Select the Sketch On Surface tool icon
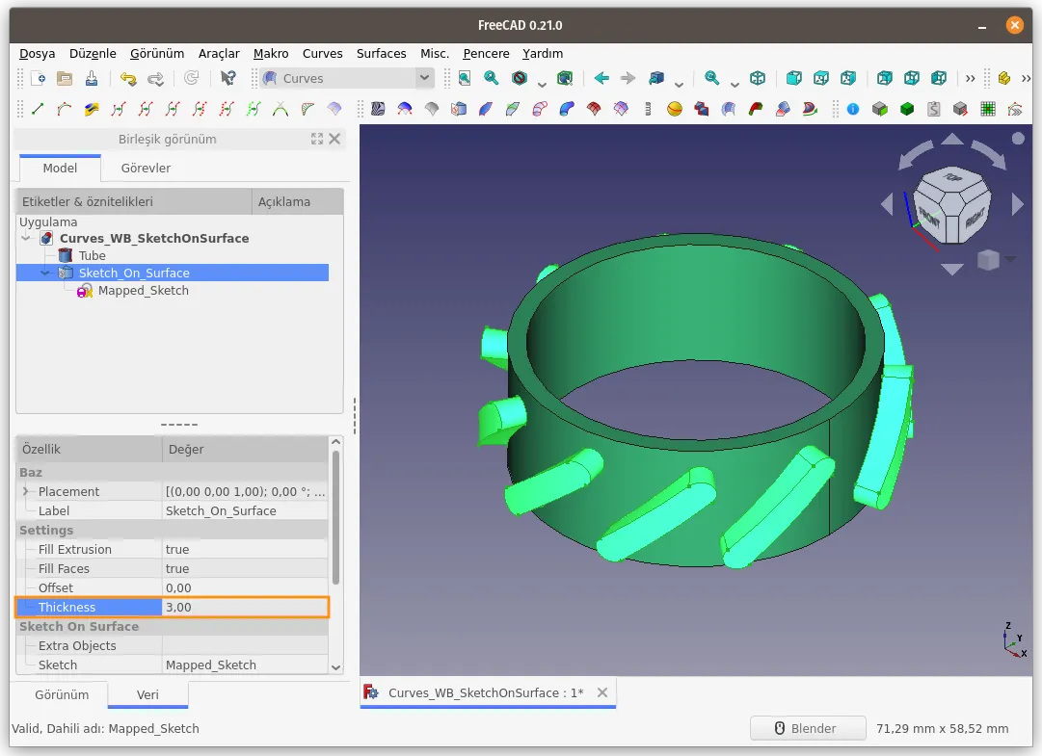The width and height of the screenshot is (1042, 756). click(x=459, y=109)
